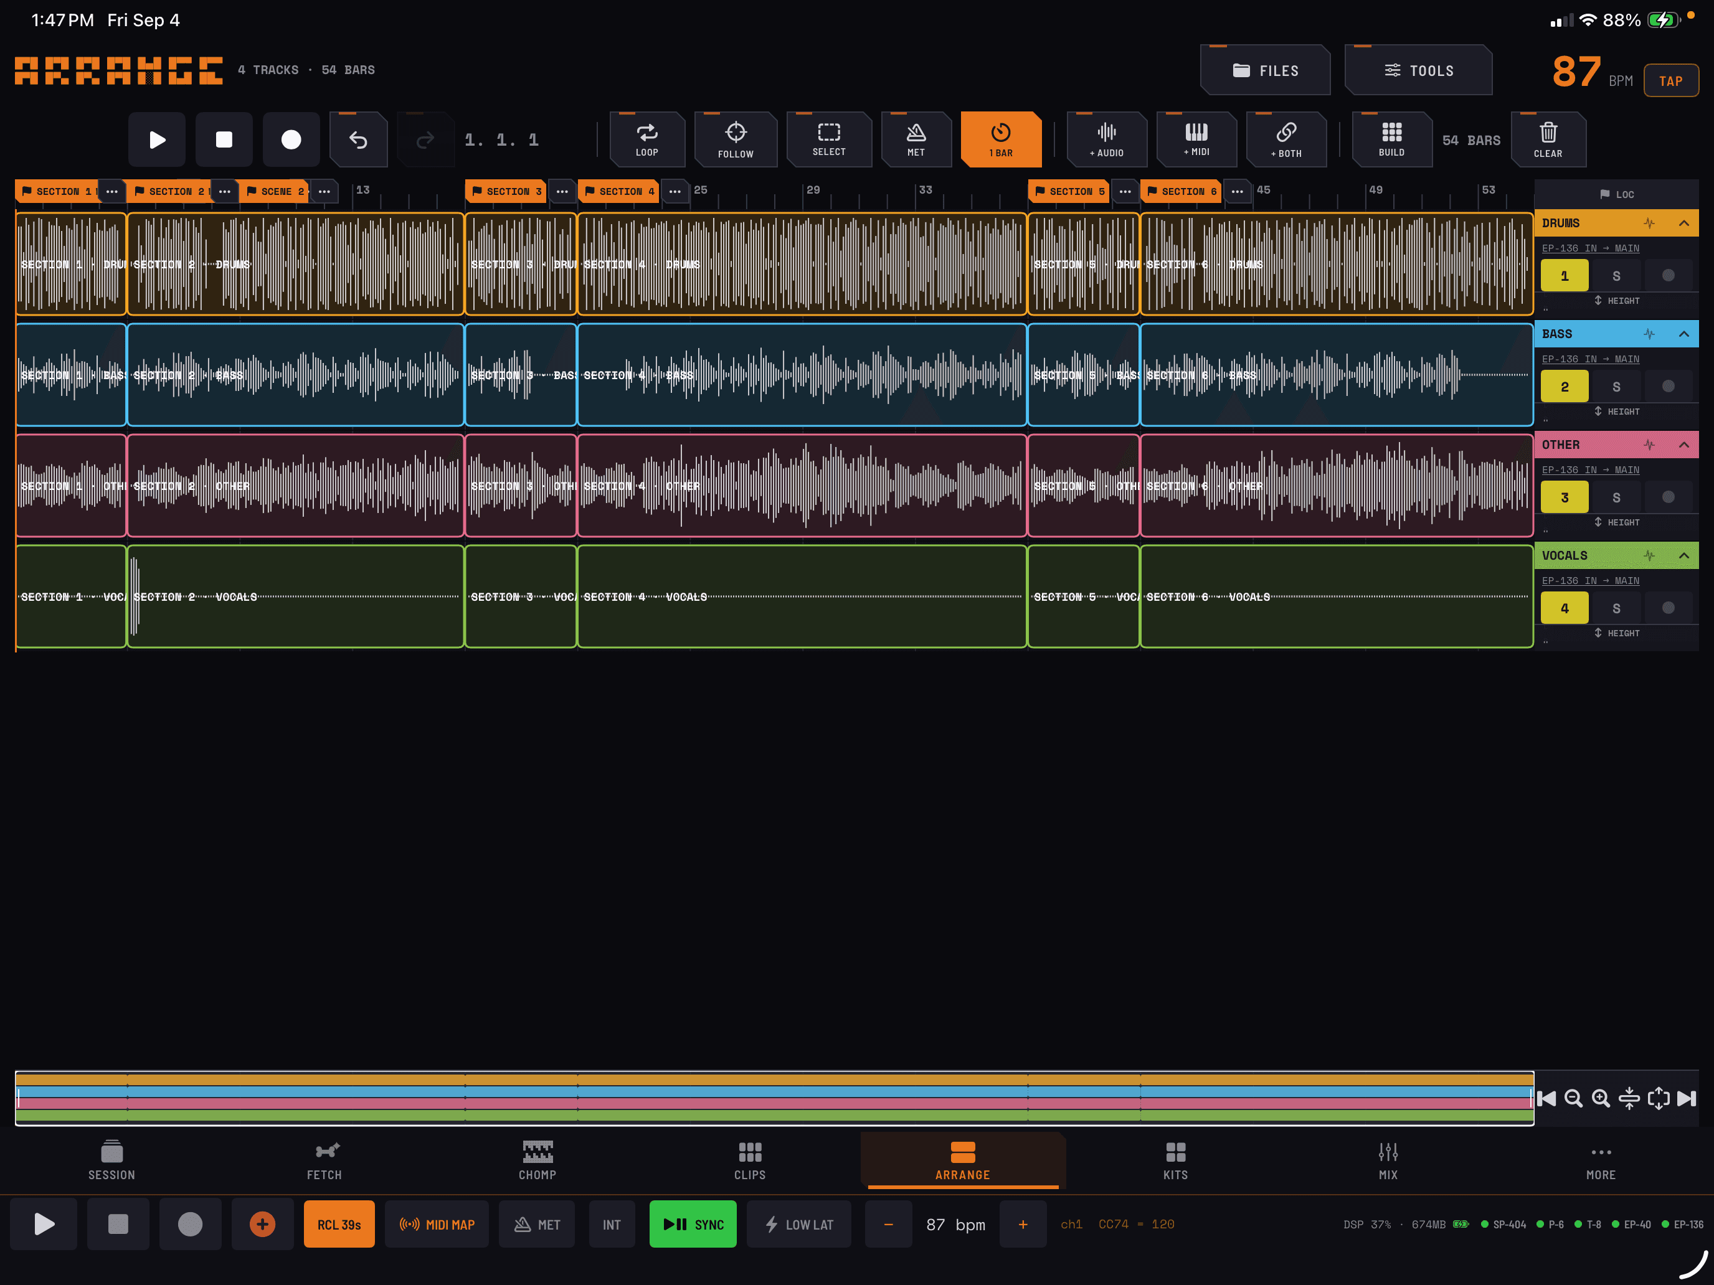
Task: Jump to arrangement start icon
Action: click(x=1546, y=1098)
